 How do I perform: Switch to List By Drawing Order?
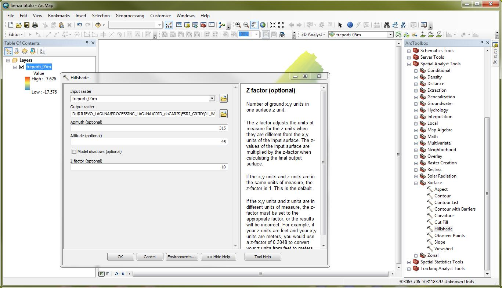tap(8, 51)
